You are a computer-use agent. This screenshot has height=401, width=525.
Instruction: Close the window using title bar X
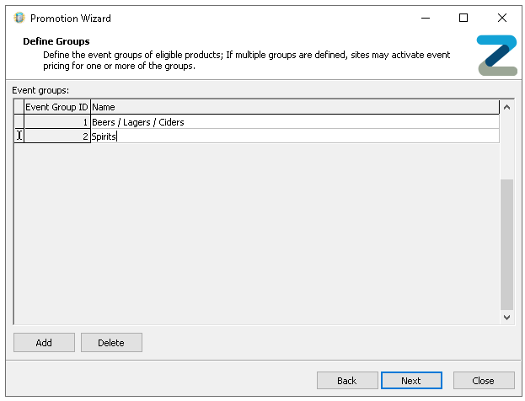coord(502,18)
